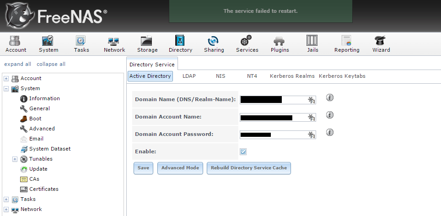Toggle the Enable checkbox
The height and width of the screenshot is (216, 441).
(243, 152)
